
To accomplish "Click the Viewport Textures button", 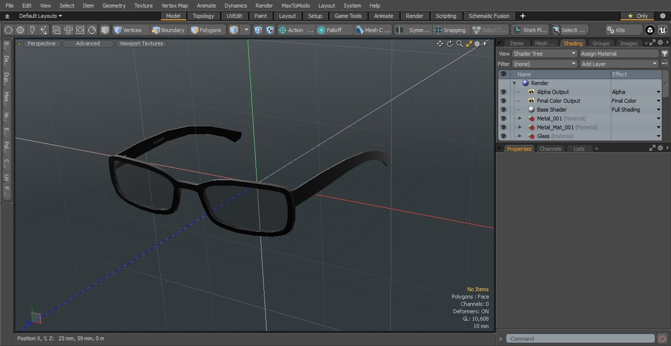I will [x=141, y=43].
